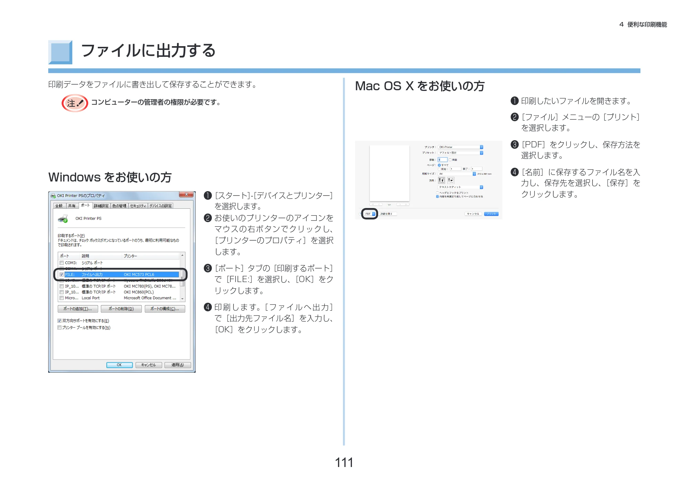Click the small printer icon in dialog title bar

pyautogui.click(x=53, y=196)
